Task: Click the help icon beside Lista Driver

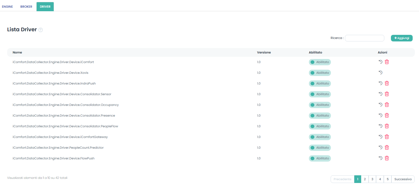Action: coord(40,30)
